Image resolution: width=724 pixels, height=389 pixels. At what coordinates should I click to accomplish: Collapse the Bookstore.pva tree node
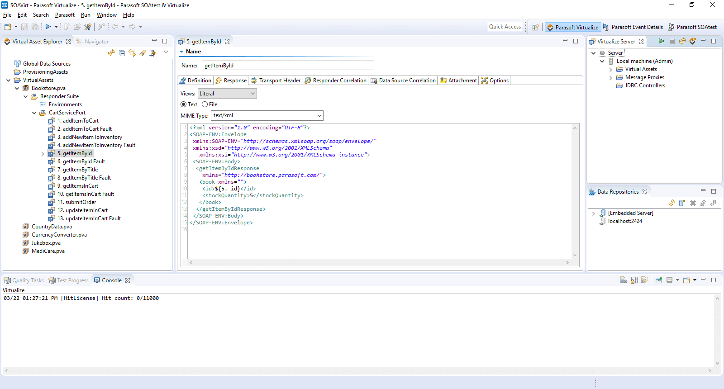[x=17, y=88]
